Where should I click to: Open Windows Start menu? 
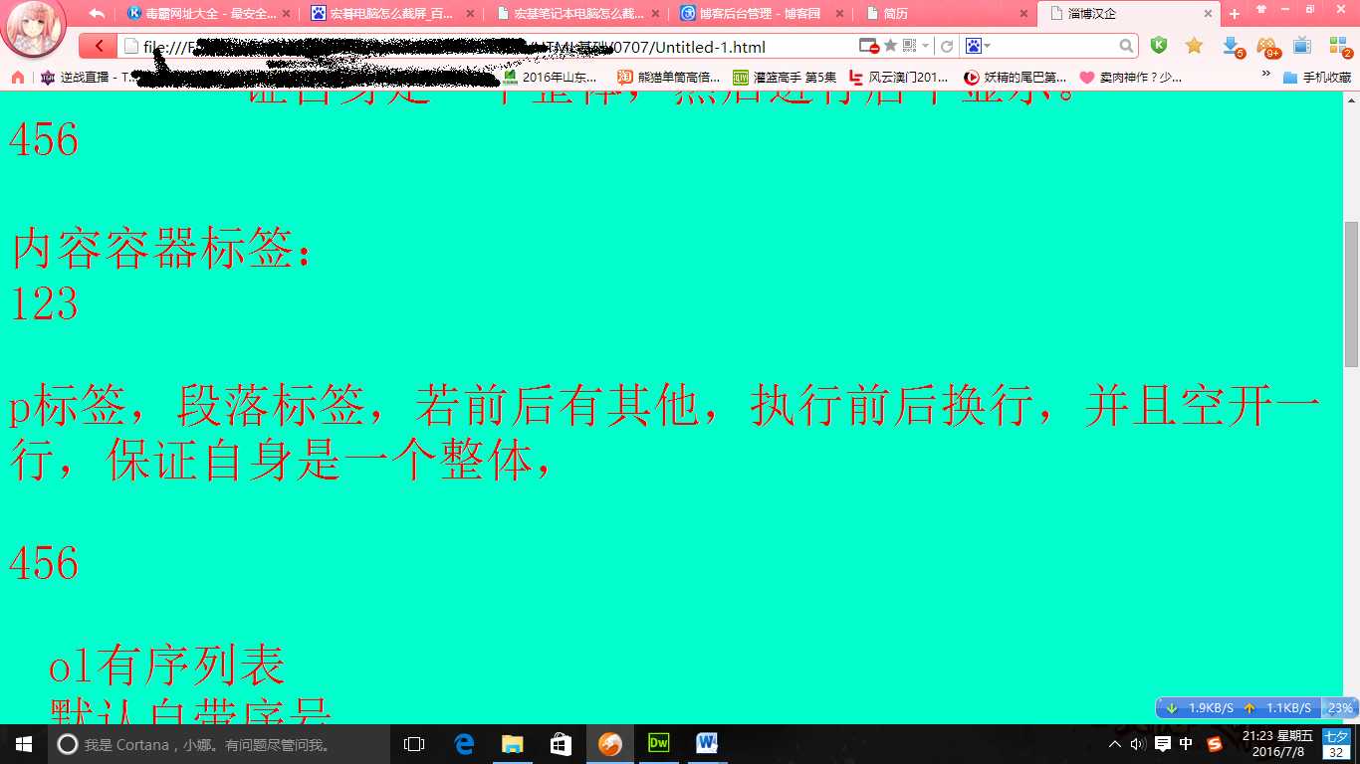click(x=24, y=744)
